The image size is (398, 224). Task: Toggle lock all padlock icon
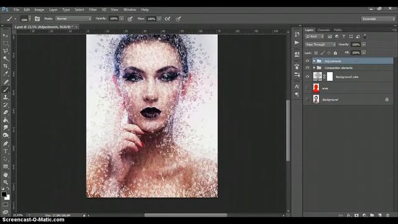tap(335, 53)
